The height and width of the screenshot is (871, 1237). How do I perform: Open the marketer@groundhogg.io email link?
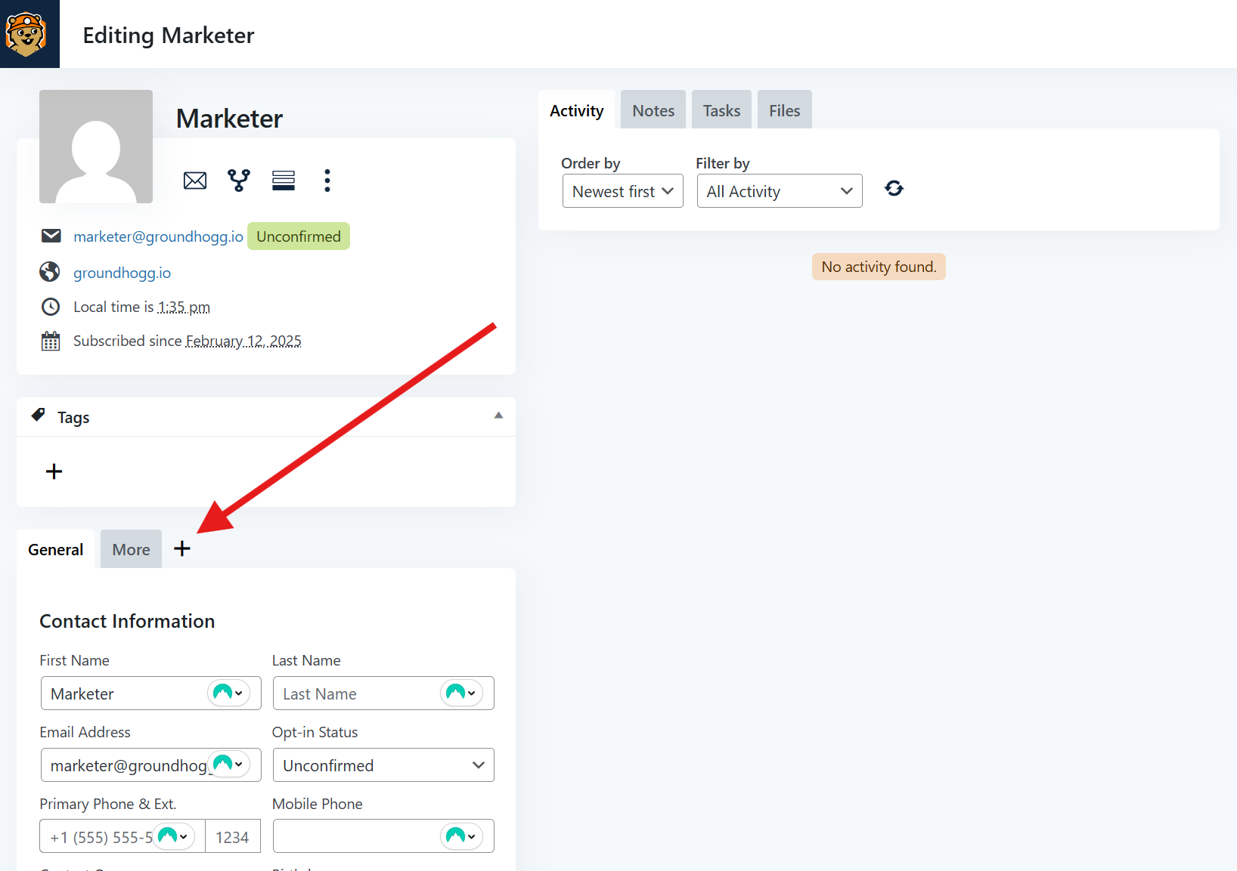tap(158, 236)
